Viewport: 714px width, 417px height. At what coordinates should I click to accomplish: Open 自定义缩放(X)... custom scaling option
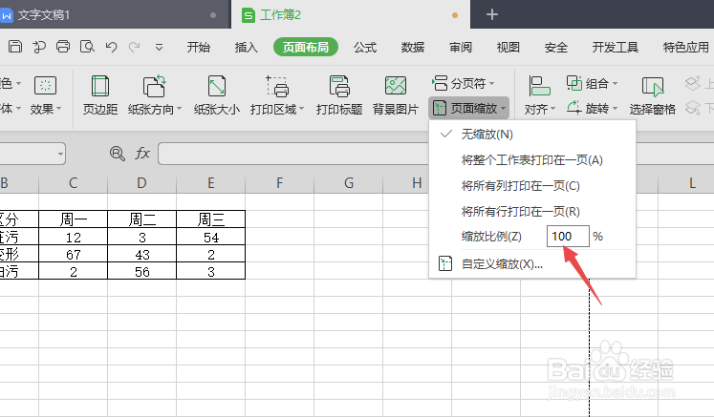point(532,264)
